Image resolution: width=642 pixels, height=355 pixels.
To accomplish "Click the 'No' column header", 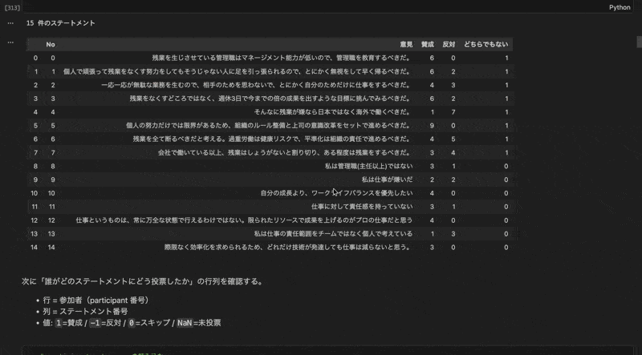I will click(51, 45).
